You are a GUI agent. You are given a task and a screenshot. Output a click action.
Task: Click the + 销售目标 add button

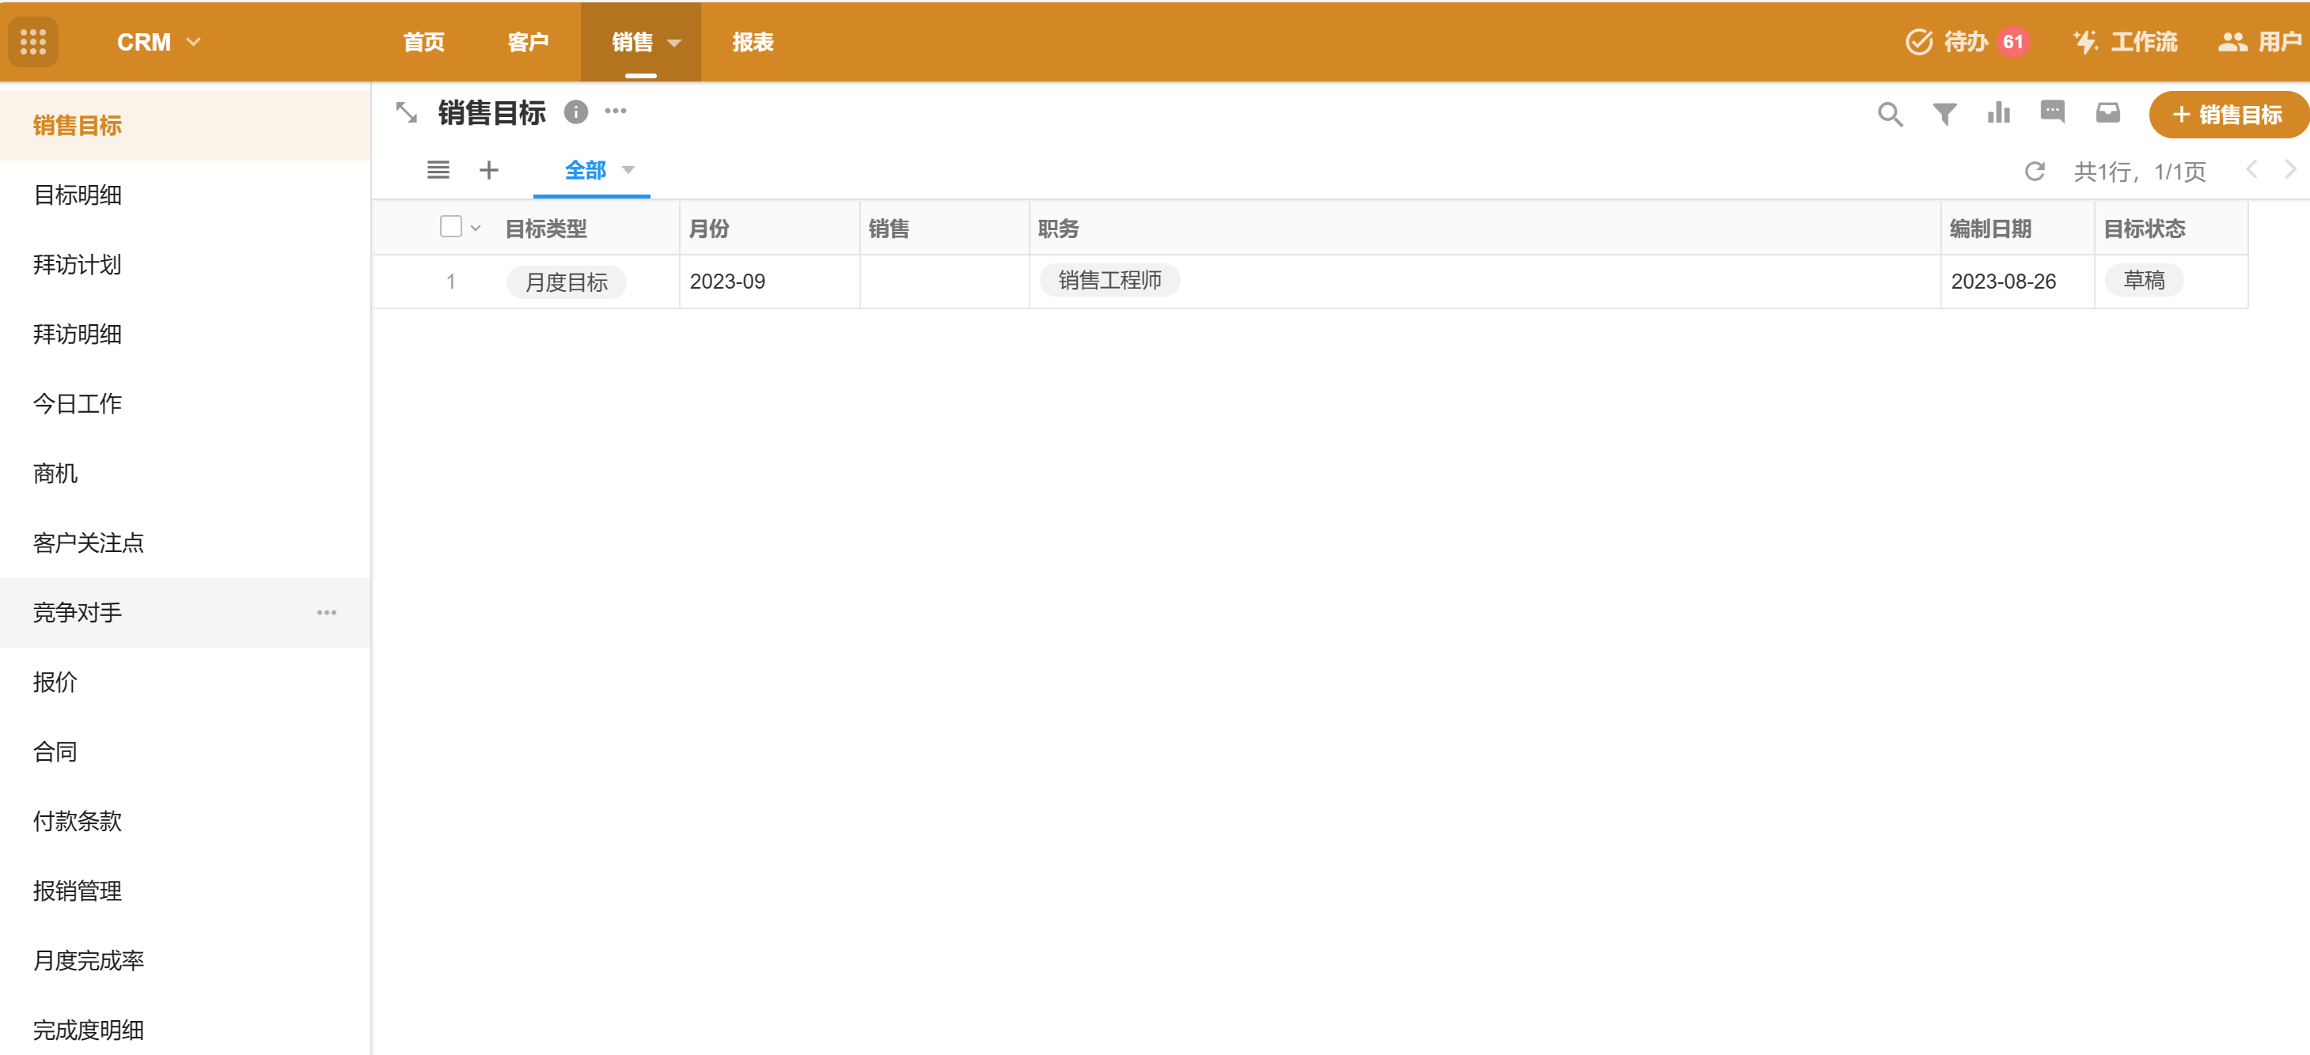click(2228, 115)
